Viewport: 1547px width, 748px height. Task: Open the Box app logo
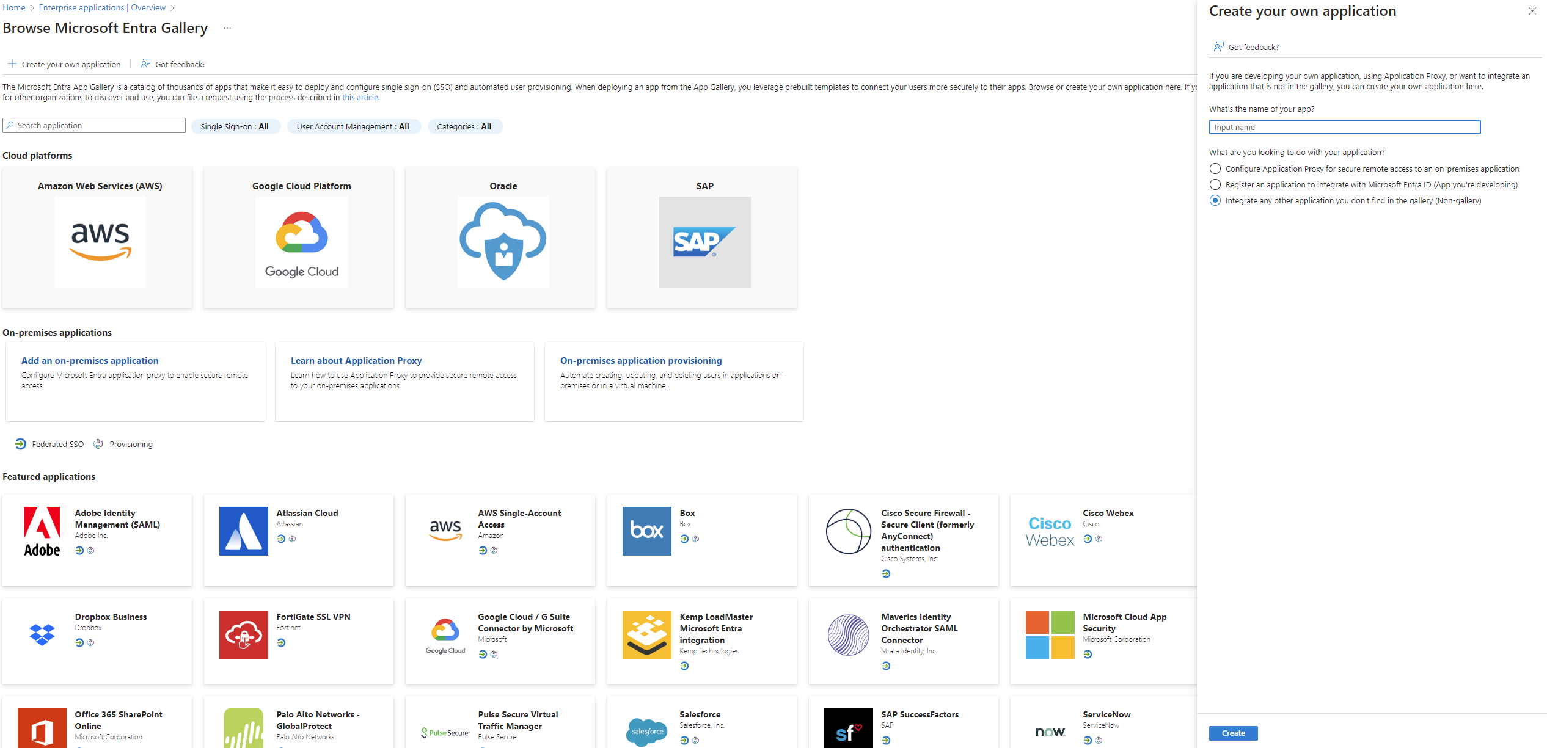646,531
